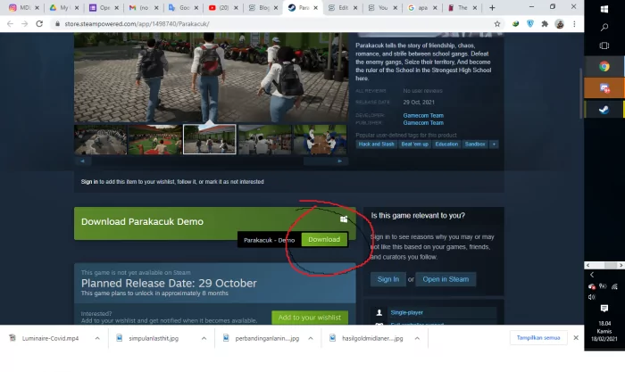This screenshot has width=625, height=372.
Task: Click the Open in Steam button
Action: pyautogui.click(x=446, y=279)
